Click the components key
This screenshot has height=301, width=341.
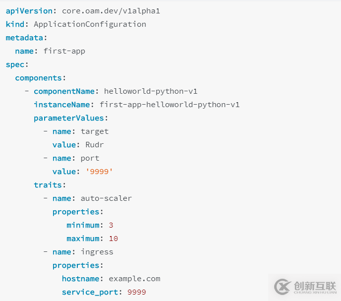click(x=40, y=77)
